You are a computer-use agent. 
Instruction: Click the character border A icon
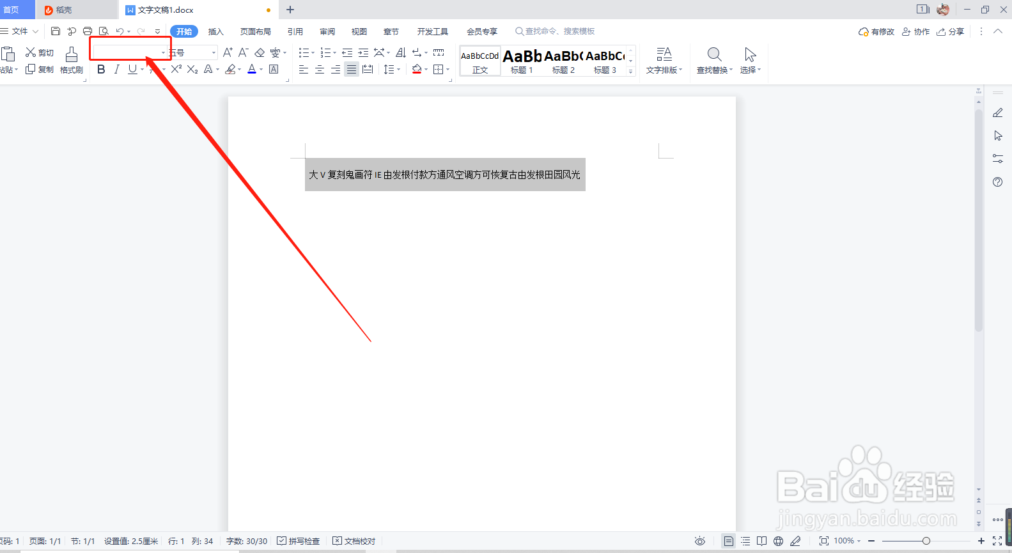click(x=274, y=69)
